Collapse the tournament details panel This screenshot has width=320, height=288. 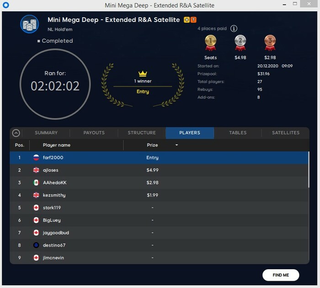(16, 133)
